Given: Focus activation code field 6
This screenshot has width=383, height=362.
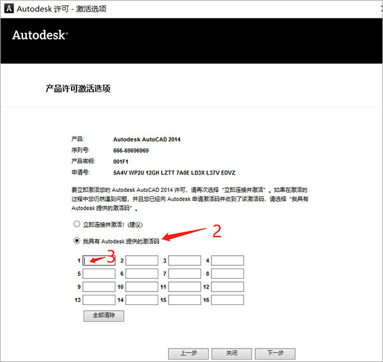Looking at the screenshot, I should pos(142,274).
